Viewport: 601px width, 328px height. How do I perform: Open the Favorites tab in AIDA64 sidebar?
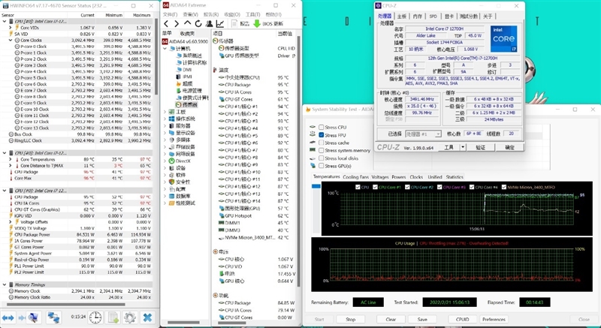tap(187, 33)
